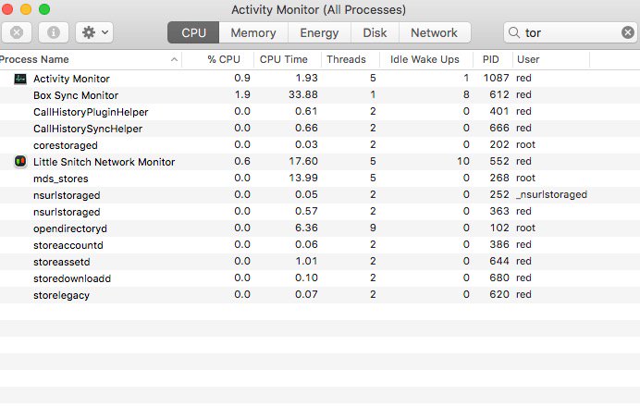Click PID value 612
The width and height of the screenshot is (640, 407).
click(x=499, y=94)
